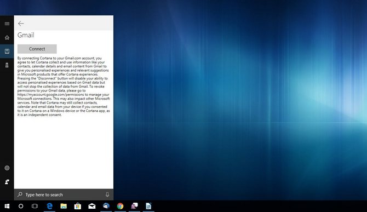Screen dimensions: 367x212
Task: Open Microsoft Store from taskbar
Action: point(77,206)
